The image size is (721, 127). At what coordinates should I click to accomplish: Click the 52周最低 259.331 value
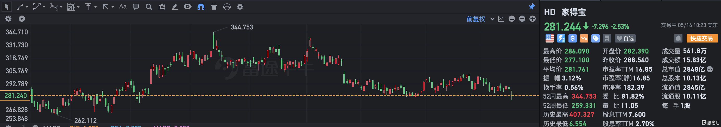[584, 105]
